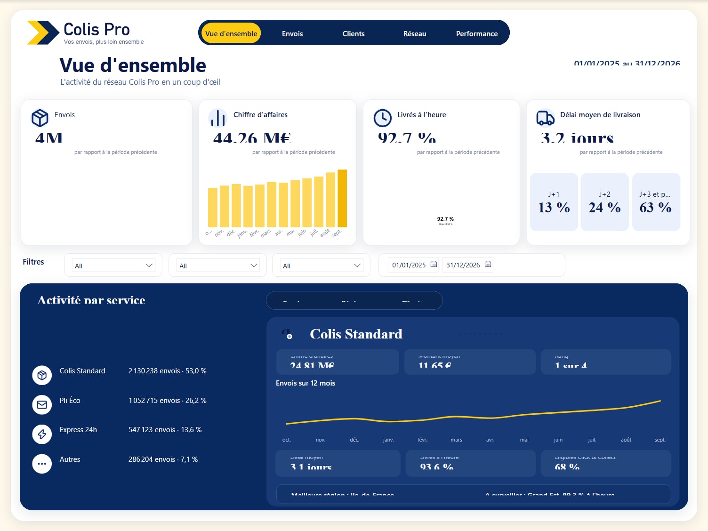Screen dimensions: 708x531
Task: Click the 'Filtres' label
Action: [x=33, y=262]
